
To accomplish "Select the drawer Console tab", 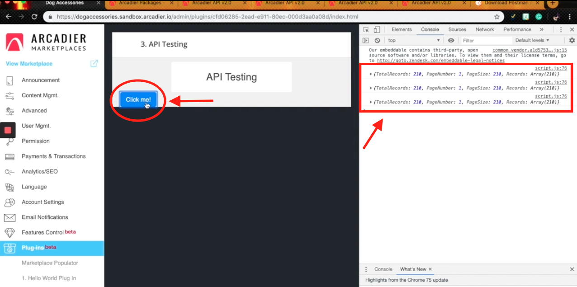I will [x=383, y=269].
